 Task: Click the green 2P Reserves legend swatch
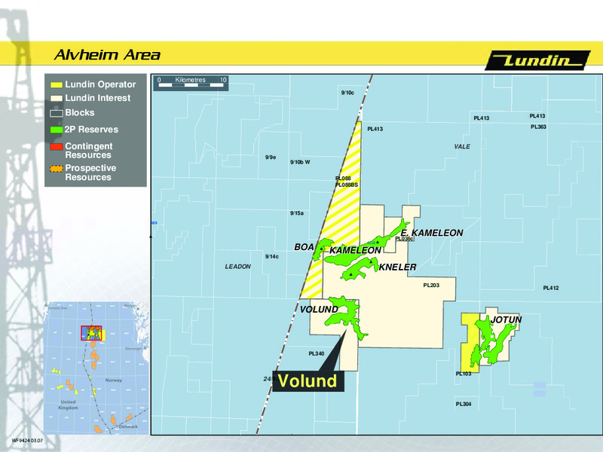tap(57, 130)
